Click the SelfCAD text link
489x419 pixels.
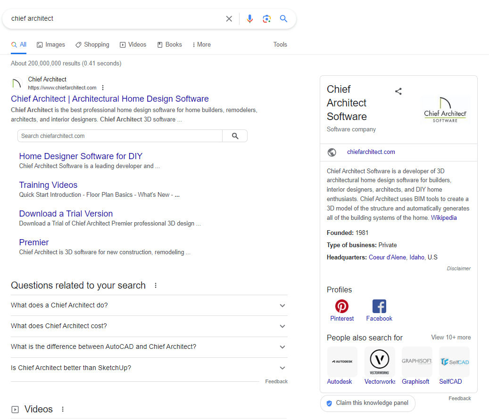(450, 382)
